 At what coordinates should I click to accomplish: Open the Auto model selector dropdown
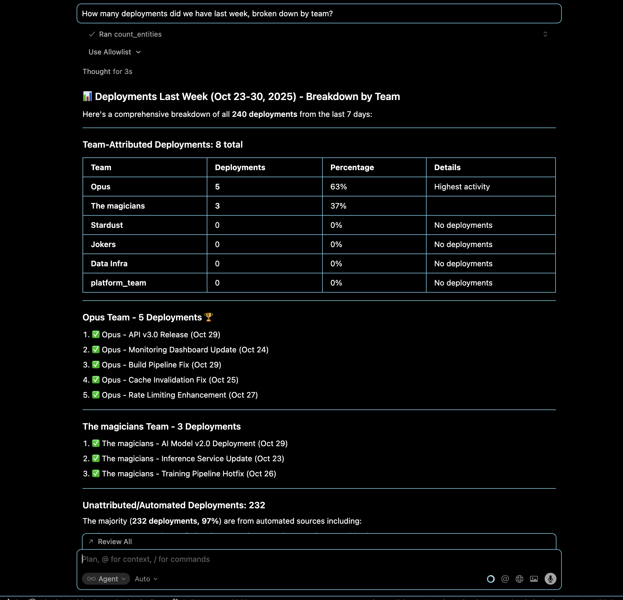(146, 579)
